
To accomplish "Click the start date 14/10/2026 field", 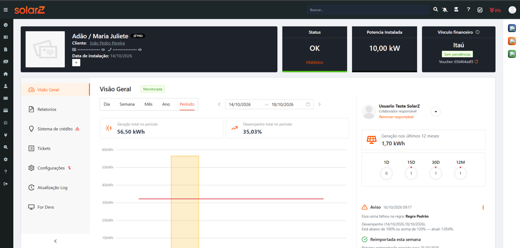I will tap(245, 104).
